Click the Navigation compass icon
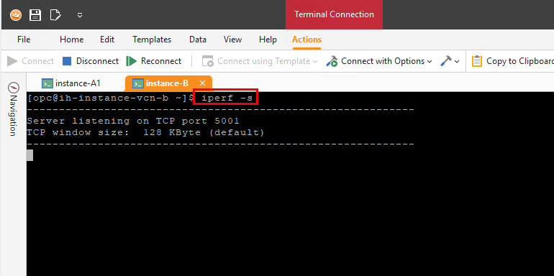 [x=14, y=88]
